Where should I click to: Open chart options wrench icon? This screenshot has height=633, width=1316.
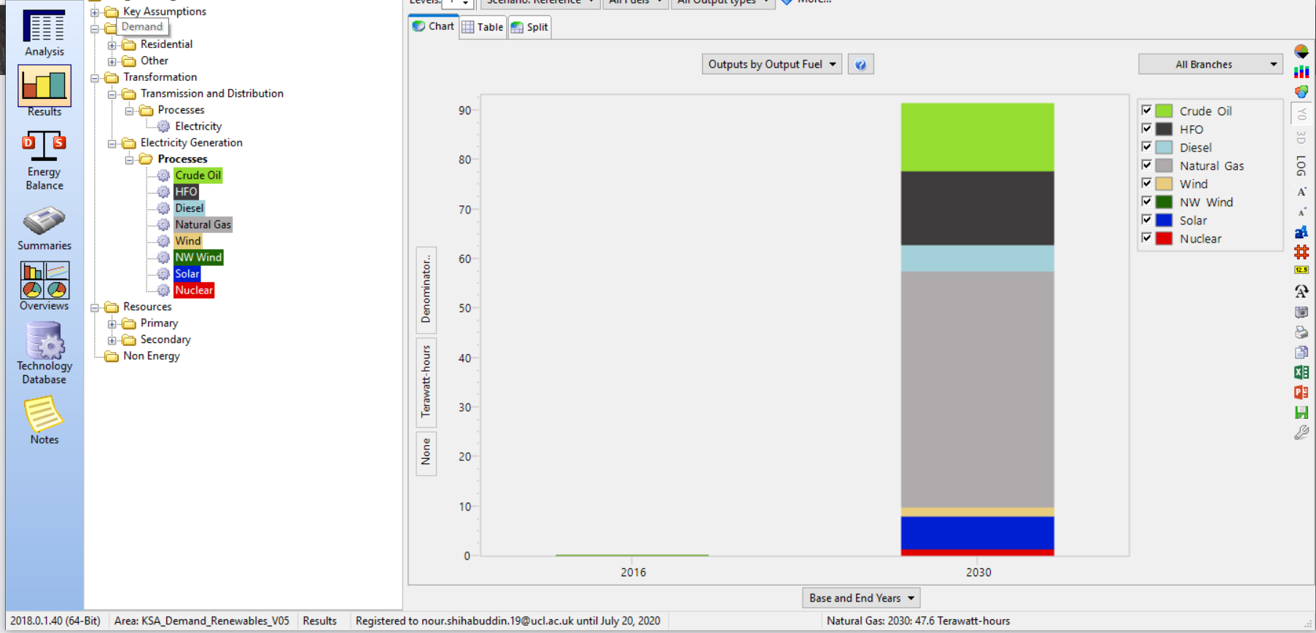click(x=1301, y=433)
